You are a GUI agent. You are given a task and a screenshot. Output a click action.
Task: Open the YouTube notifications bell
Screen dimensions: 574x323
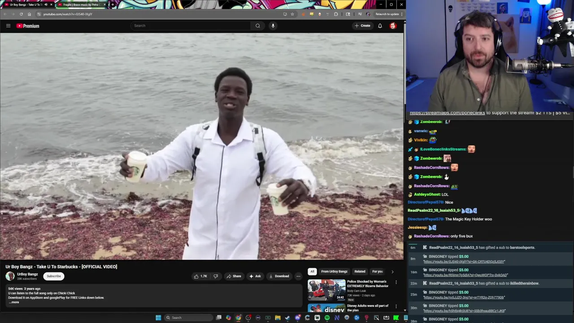(x=380, y=26)
